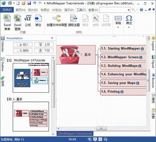Insert a formula with the 公式 tool

coord(28,21)
